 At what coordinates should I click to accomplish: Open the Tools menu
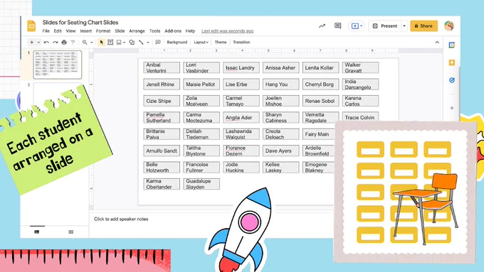(154, 31)
